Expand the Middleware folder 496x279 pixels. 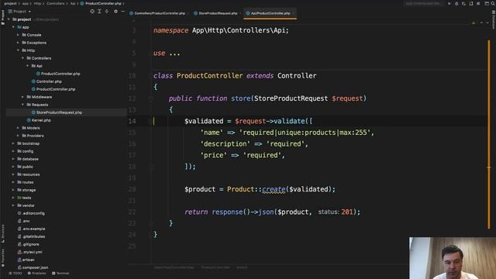pyautogui.click(x=22, y=97)
